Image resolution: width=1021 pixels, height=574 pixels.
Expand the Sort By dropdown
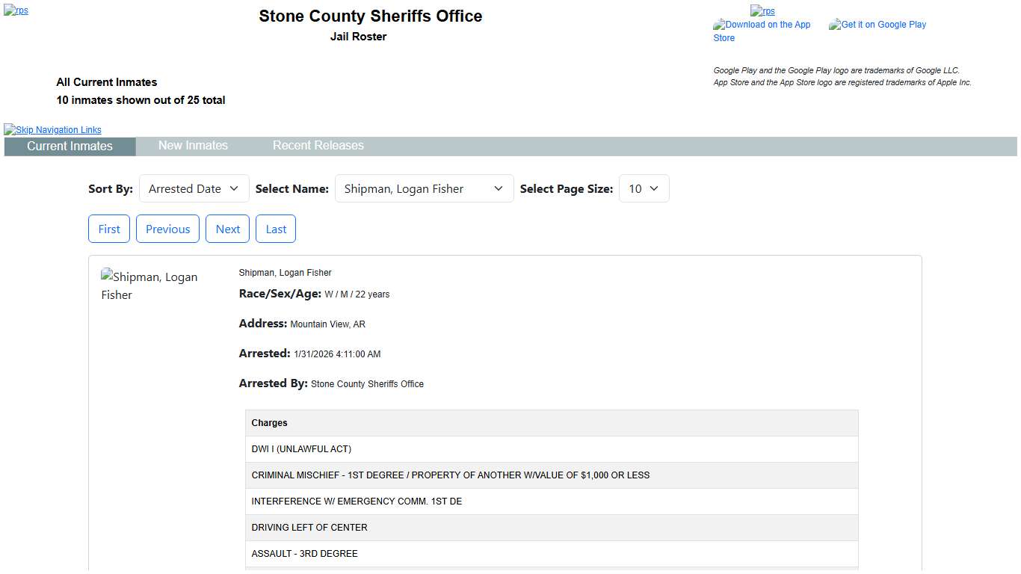[x=194, y=189]
